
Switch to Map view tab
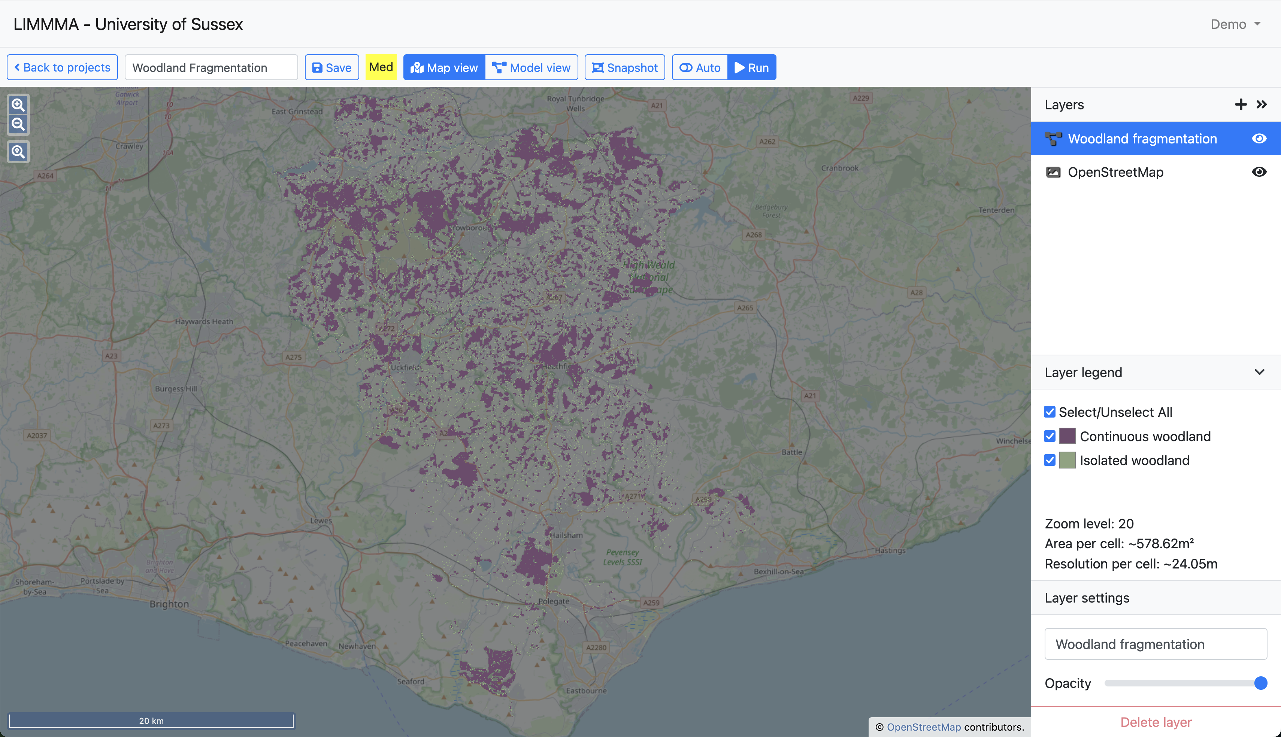[x=444, y=67]
